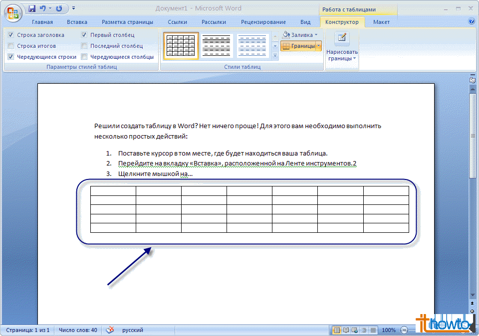The height and width of the screenshot is (336, 479).
Task: Select the first grid table style thumbnail
Action: coord(181,46)
